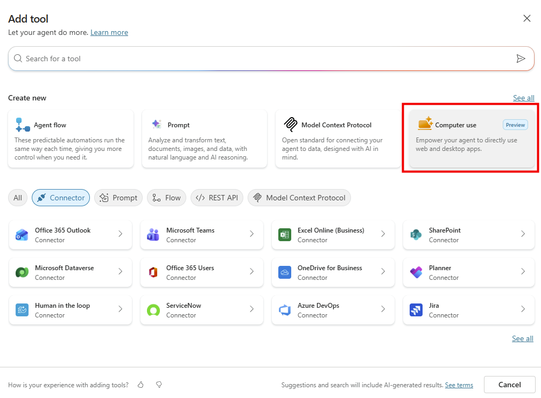Click the ServiceNow connector icon
Screen dimensions: 541x398
(153, 310)
